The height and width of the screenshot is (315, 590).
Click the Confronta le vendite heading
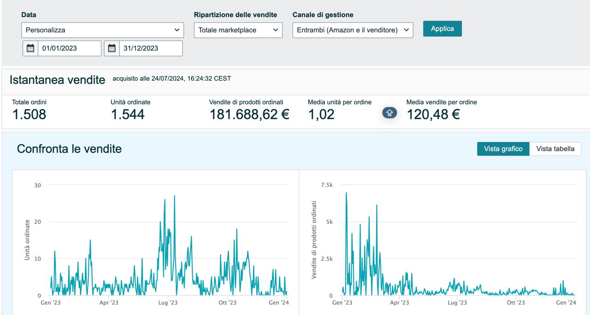coord(69,149)
